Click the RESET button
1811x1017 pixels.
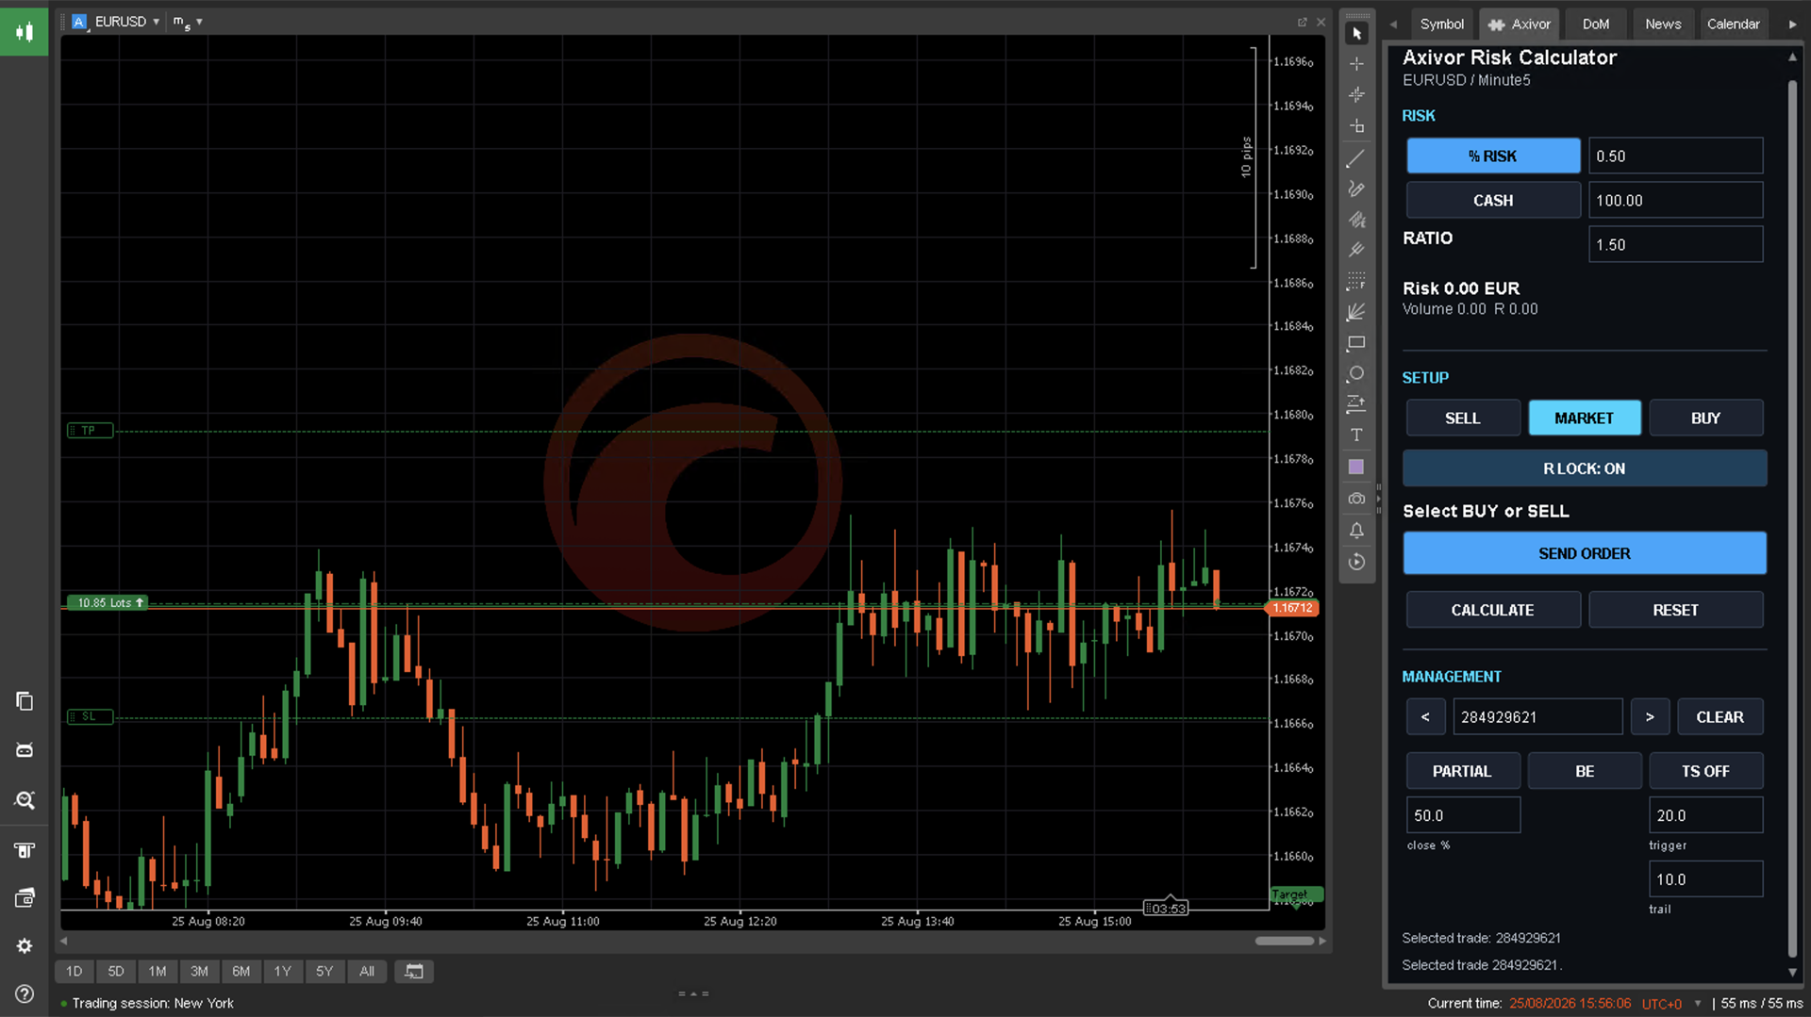(x=1675, y=610)
